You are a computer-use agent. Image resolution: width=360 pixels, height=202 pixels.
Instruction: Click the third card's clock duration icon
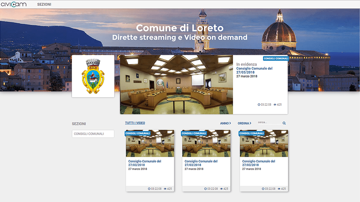[263, 189]
